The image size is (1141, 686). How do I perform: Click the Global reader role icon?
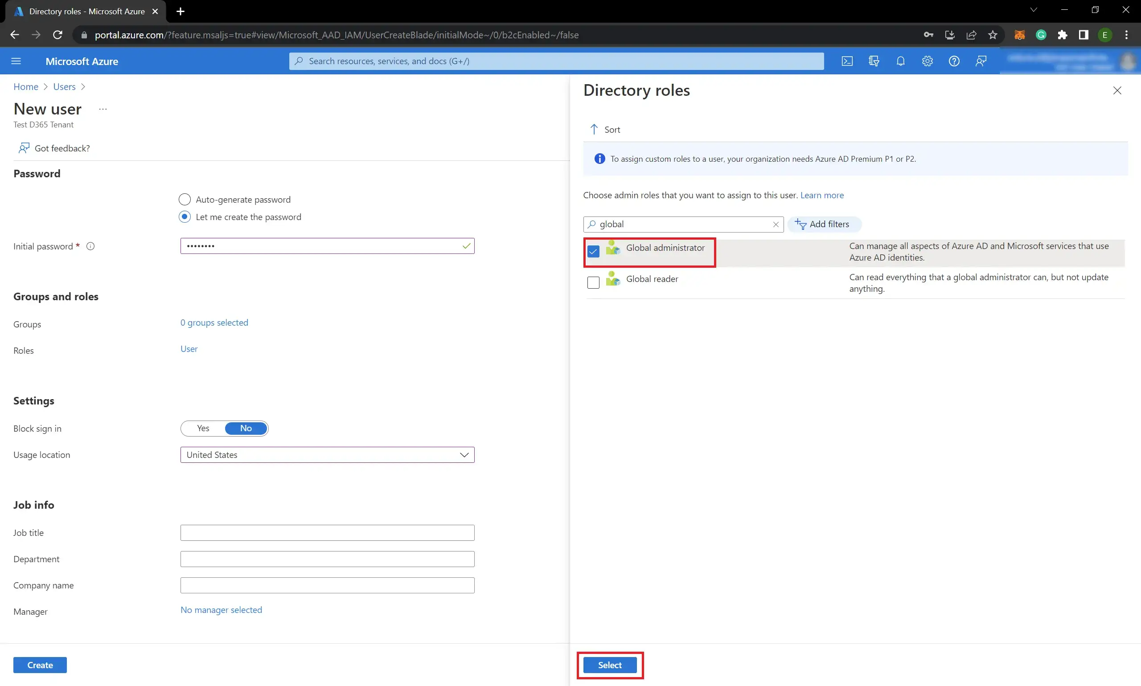pos(614,279)
